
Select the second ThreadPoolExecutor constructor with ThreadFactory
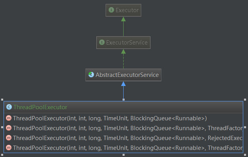(x=123, y=128)
